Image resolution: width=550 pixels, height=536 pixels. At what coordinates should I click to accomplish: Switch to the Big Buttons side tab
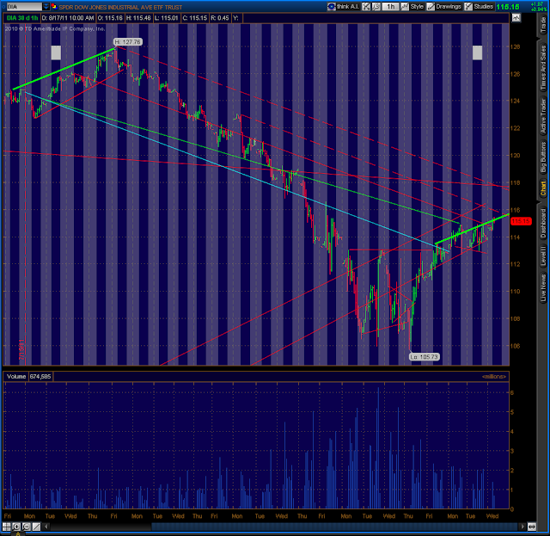coord(543,157)
